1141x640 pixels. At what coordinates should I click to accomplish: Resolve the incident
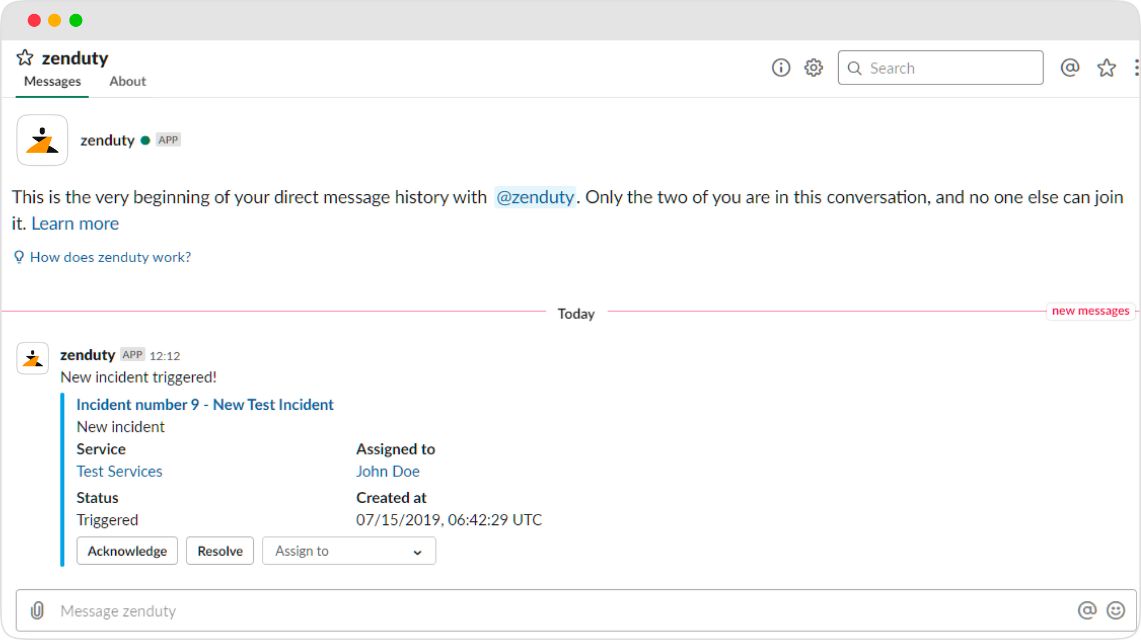(x=220, y=551)
